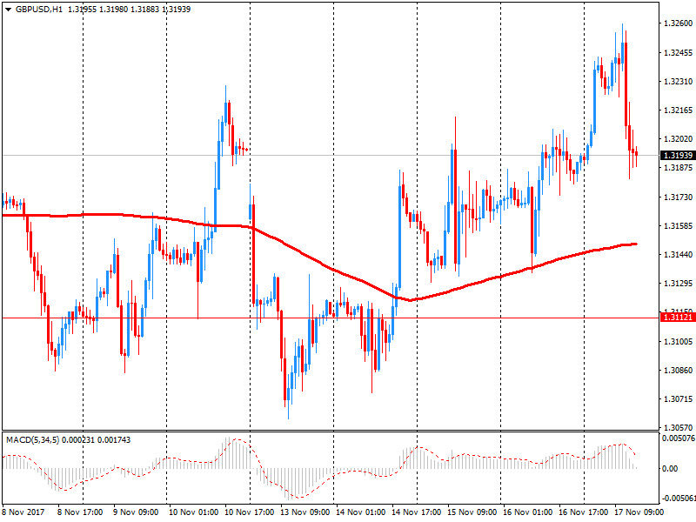Click the 13 Nov 09:00 time label
The height and width of the screenshot is (522, 696).
point(305,512)
